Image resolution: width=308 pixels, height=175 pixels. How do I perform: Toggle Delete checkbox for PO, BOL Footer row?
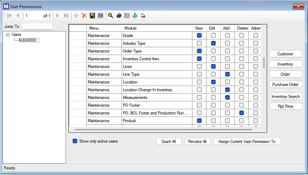coord(242,113)
